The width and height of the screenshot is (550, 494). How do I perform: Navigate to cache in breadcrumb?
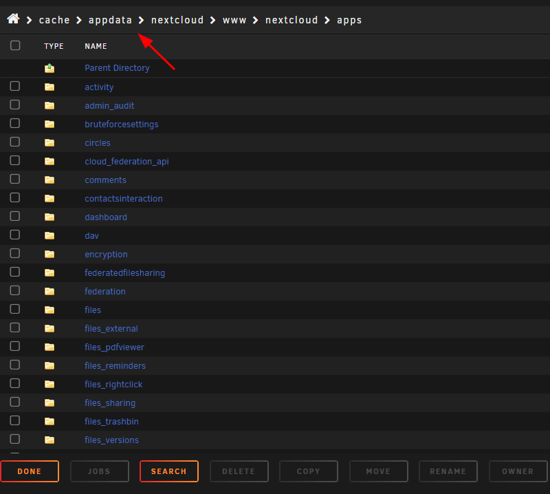(x=54, y=20)
